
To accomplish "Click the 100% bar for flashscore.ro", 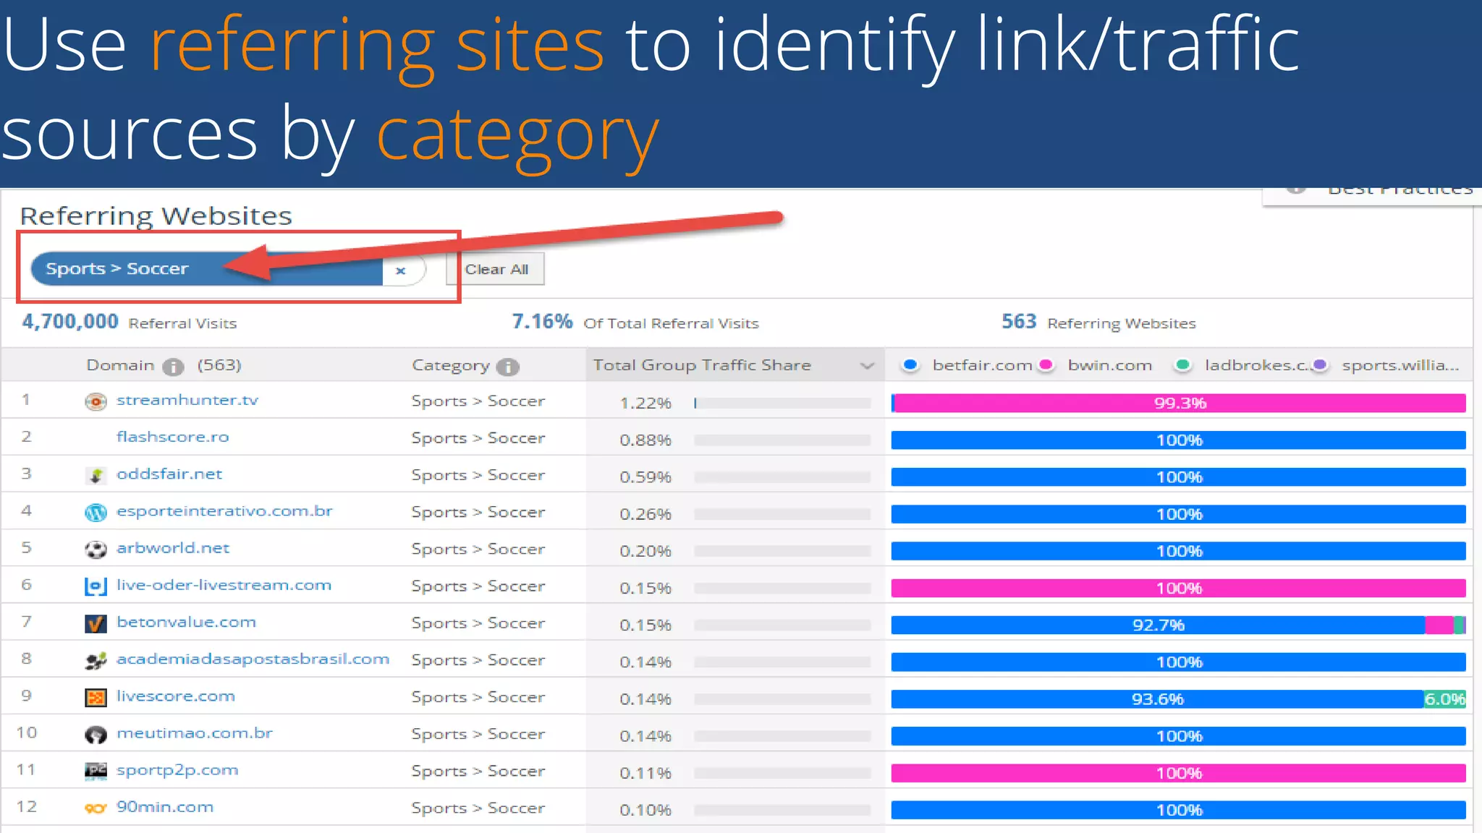I will coord(1178,440).
